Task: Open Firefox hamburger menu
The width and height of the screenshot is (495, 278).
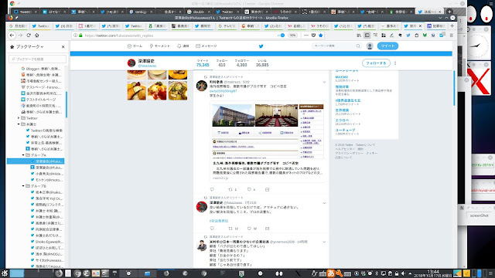Action: [452, 36]
